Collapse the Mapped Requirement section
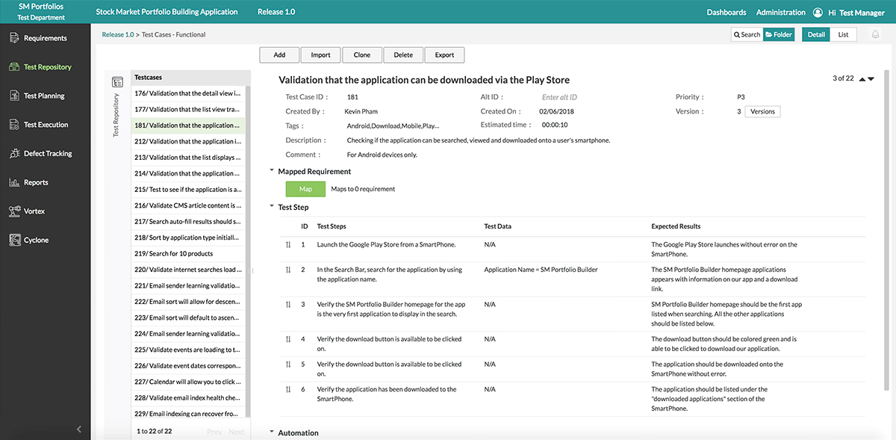The height and width of the screenshot is (440, 896). 272,170
